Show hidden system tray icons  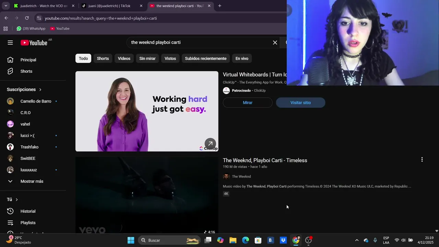pos(357,240)
